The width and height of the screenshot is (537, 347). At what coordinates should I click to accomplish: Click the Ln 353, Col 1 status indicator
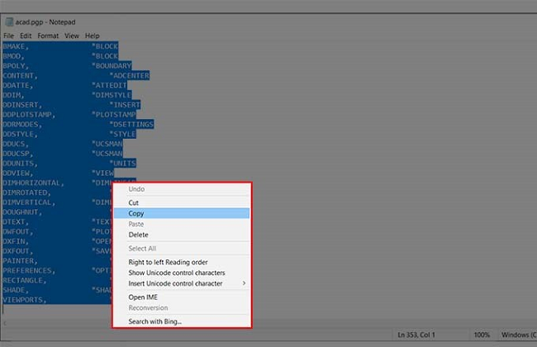pos(416,335)
